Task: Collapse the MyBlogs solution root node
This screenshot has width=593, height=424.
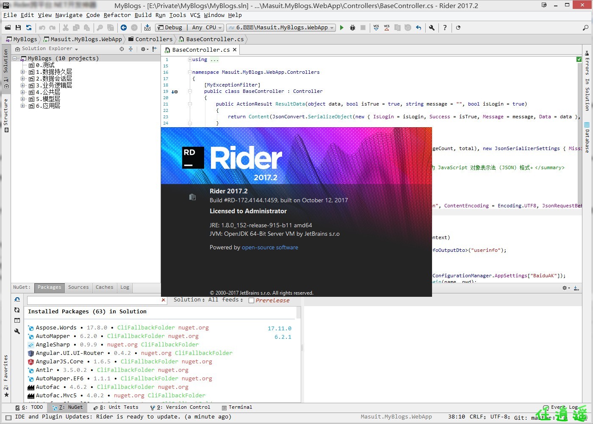Action: coord(15,59)
